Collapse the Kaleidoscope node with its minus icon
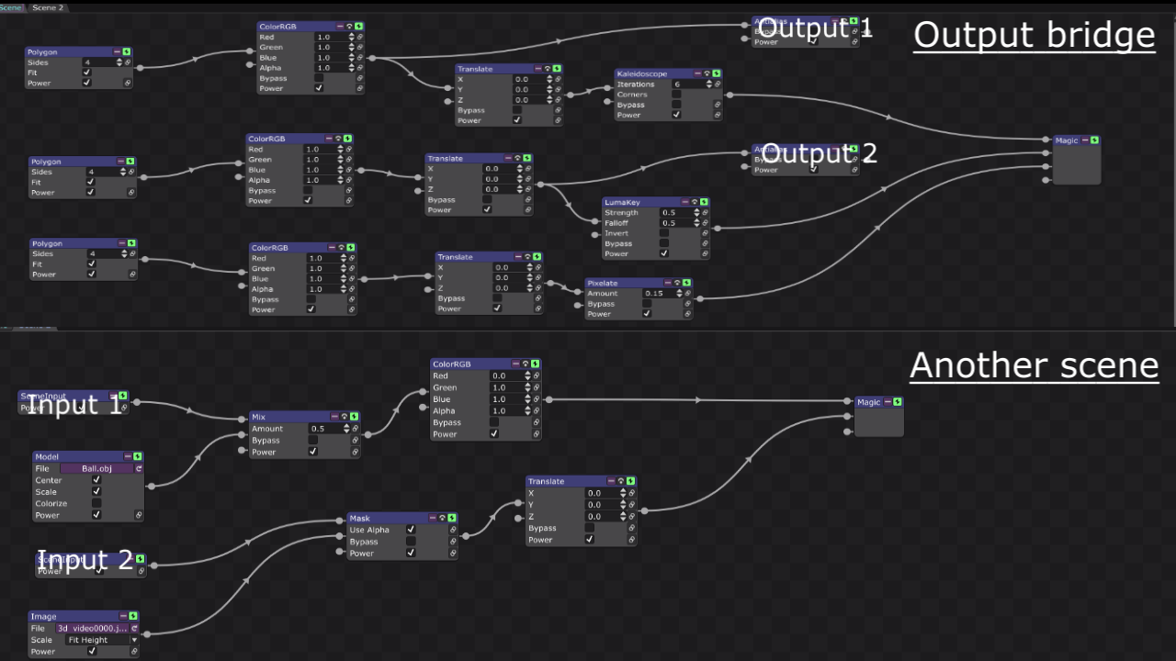This screenshot has width=1176, height=661. [x=697, y=73]
